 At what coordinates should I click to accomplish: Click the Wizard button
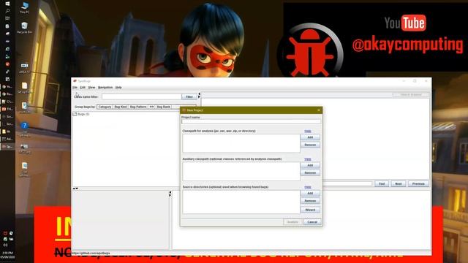pyautogui.click(x=310, y=210)
